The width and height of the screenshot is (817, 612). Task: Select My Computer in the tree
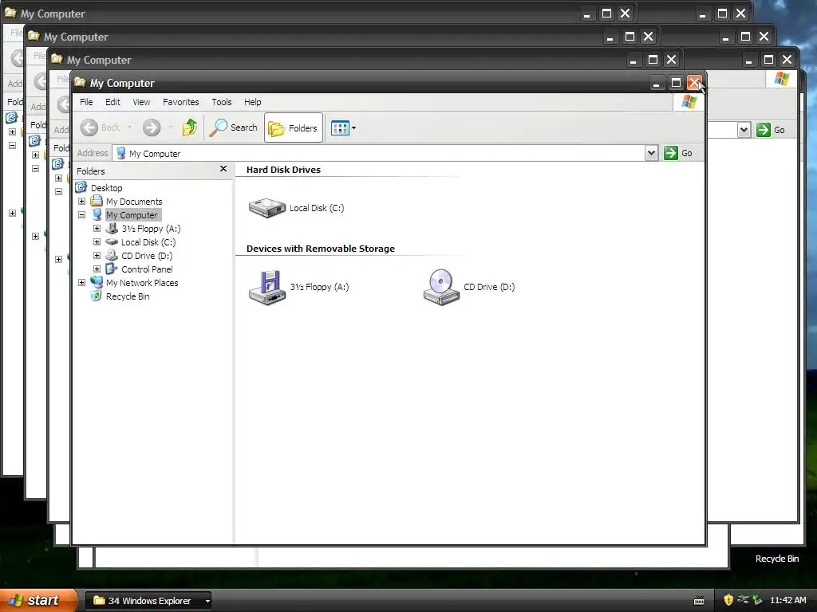coord(132,215)
